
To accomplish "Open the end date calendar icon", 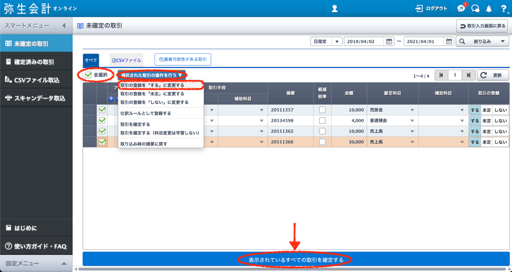I will 449,41.
